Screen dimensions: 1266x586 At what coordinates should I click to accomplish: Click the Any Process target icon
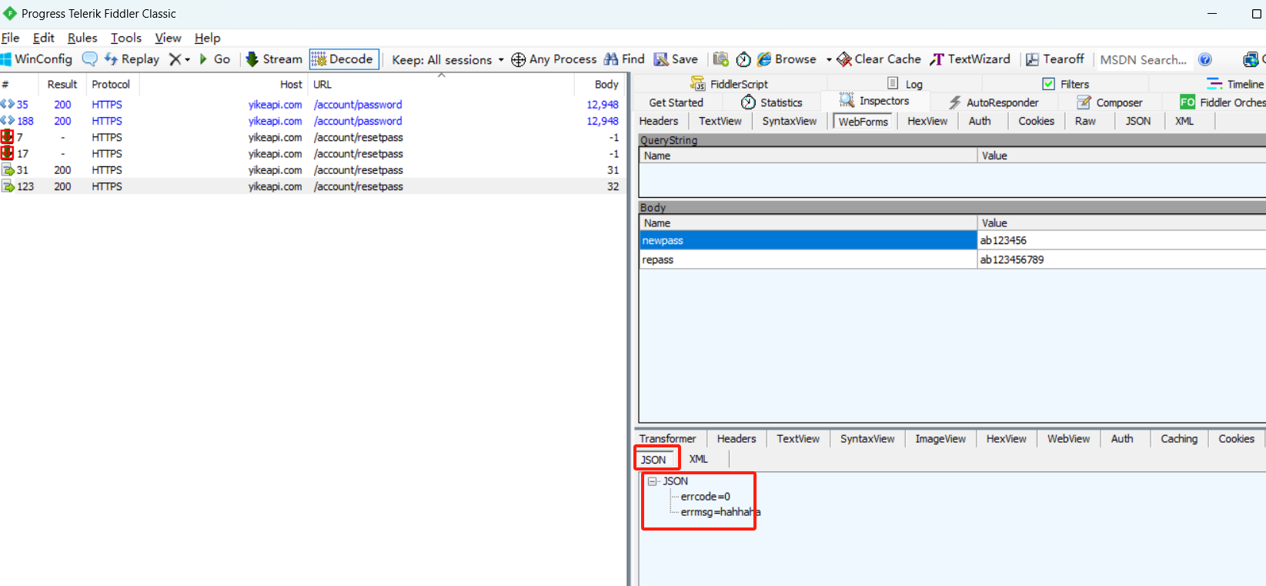tap(519, 59)
